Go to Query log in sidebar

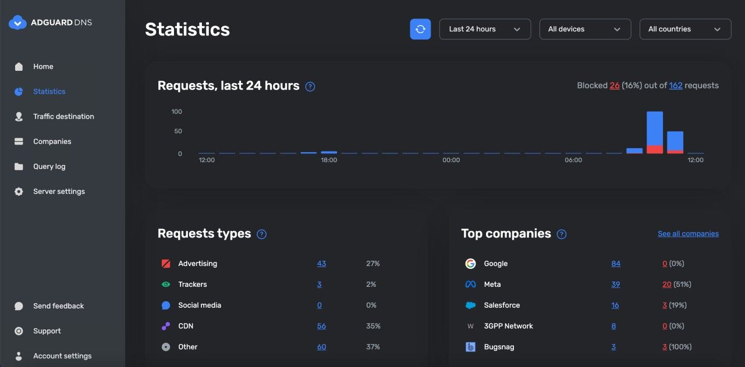click(x=49, y=167)
